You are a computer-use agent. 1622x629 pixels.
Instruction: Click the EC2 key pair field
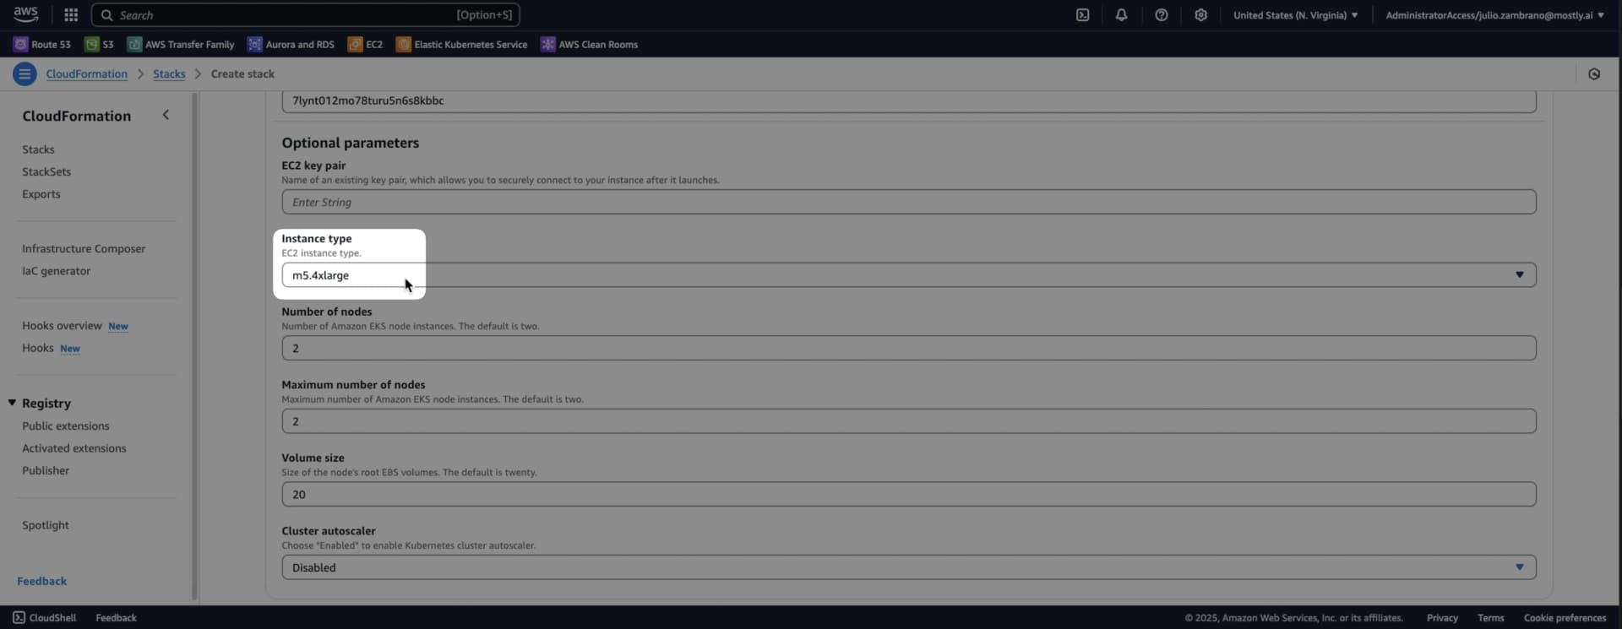tap(908, 202)
